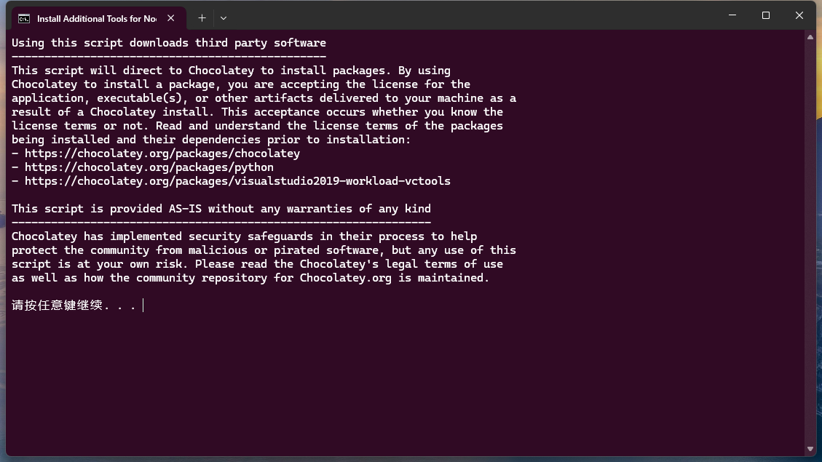Close the Install Additional Tools tab
This screenshot has height=462, width=822.
pos(171,18)
